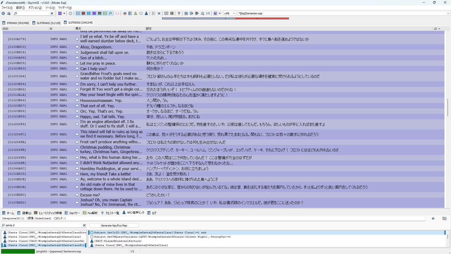451x254 pixels.
Task: Click the search-and-replace icon beside blue circle
Action: [8, 13]
